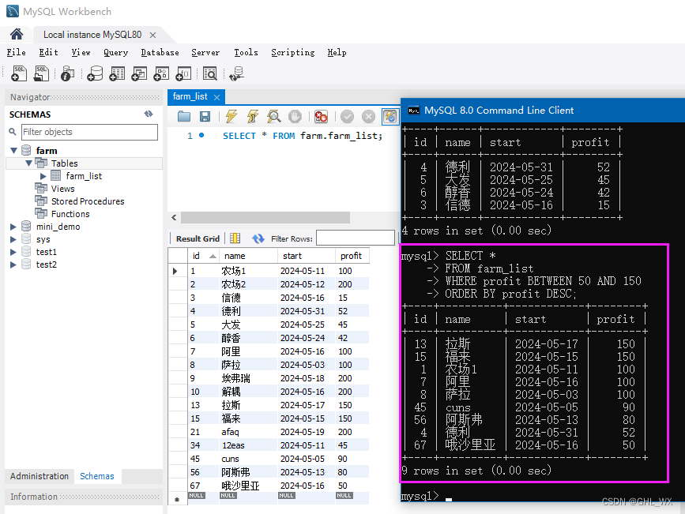The image size is (685, 514).
Task: Toggle result grid wrap cell icon
Action: [235, 238]
